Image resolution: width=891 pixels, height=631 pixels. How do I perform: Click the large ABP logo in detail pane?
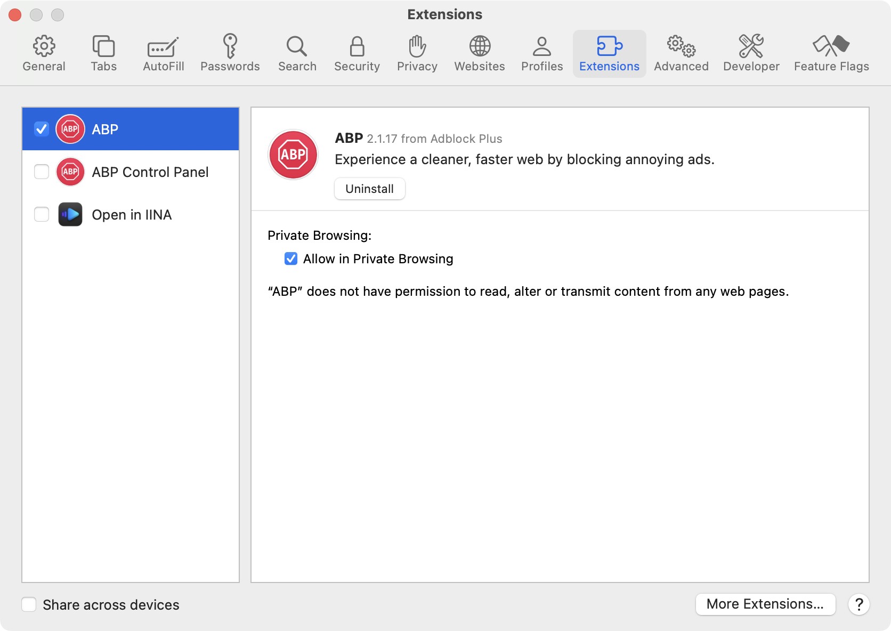pos(293,155)
